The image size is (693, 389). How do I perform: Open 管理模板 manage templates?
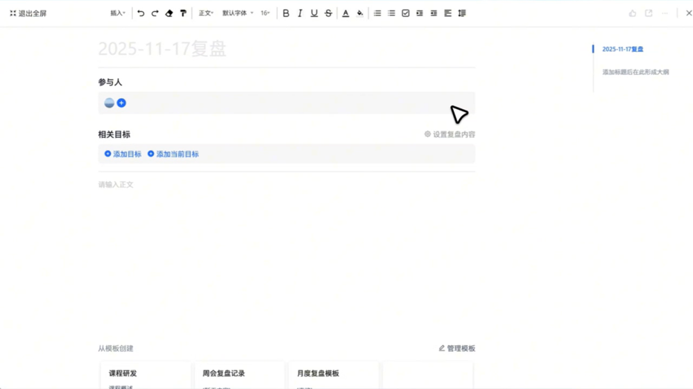[457, 349]
